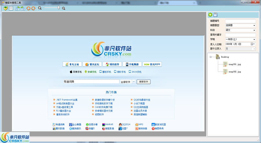Screen dimensions: 261x143
Task: Select snap191.jpg in the file tree
Action: [235, 64]
